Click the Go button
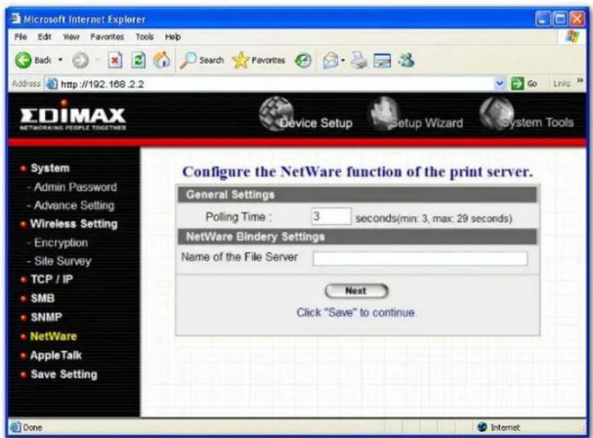This screenshot has height=438, width=593. point(524,83)
